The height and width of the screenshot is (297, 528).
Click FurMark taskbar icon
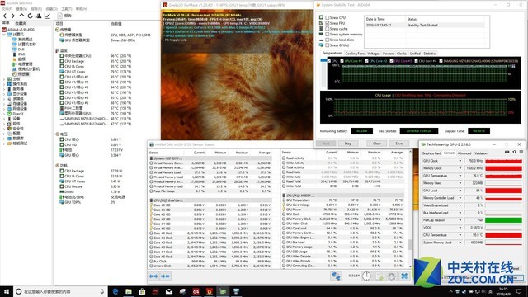(210, 291)
